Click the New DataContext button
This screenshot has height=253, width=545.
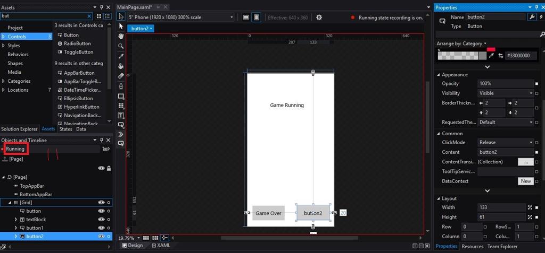coord(525,181)
